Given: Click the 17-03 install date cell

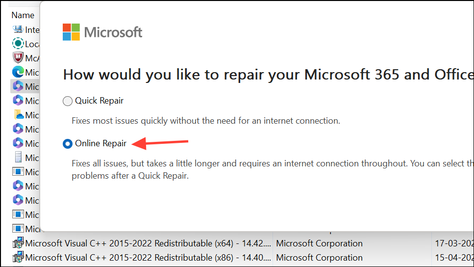Looking at the screenshot, I should [453, 243].
